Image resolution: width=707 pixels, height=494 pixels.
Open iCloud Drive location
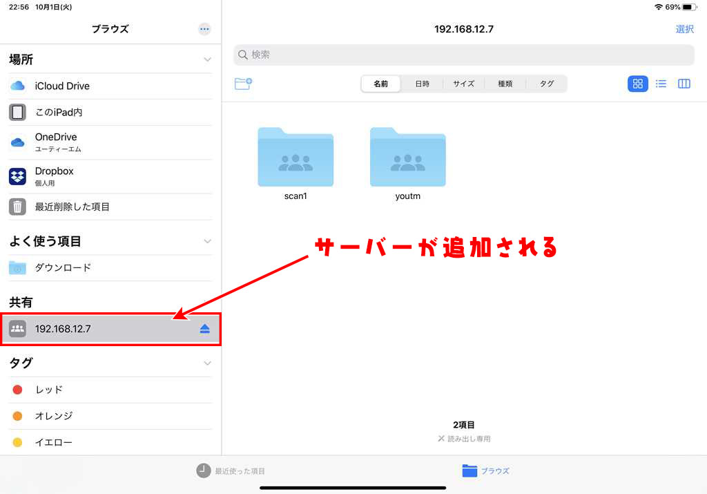pyautogui.click(x=110, y=86)
